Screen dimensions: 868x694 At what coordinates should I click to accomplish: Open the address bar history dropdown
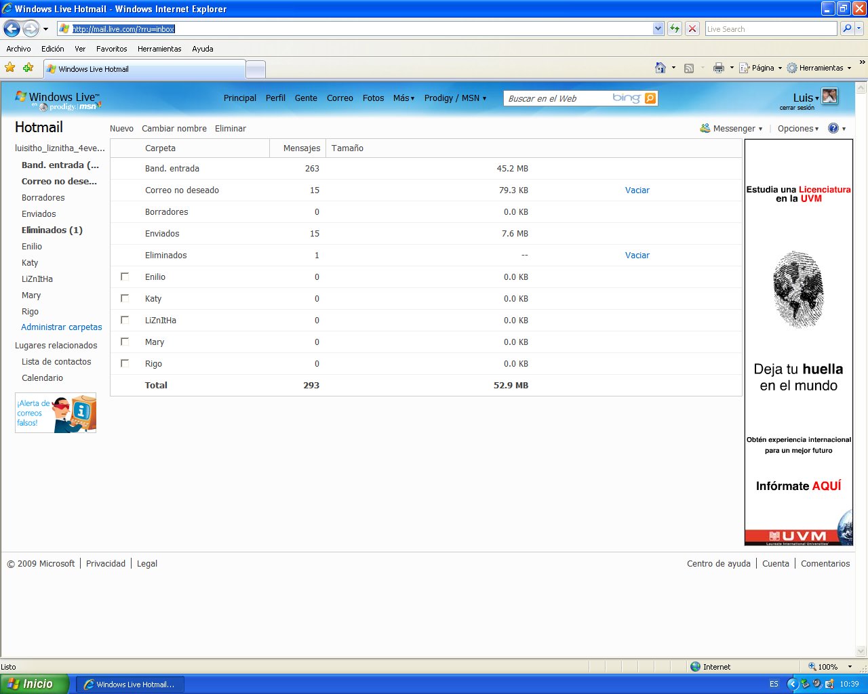(x=658, y=28)
